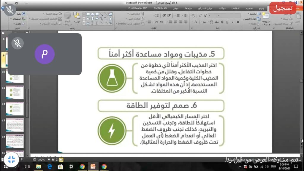Image resolution: width=304 pixels, height=171 pixels.
Task: Select the Arrange (ترتيب) icon
Action: [77, 17]
